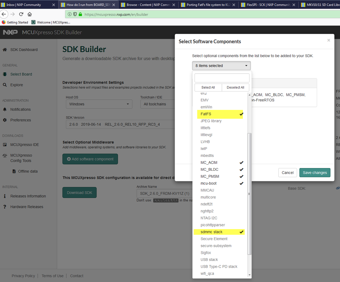Click the browser Forward arrow button
This screenshot has height=282, width=340.
(x=13, y=14)
